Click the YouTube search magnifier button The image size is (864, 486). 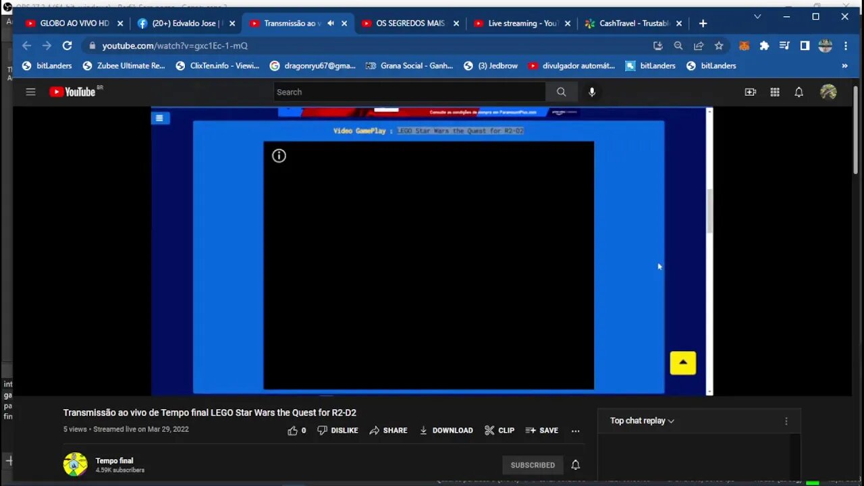tap(561, 92)
